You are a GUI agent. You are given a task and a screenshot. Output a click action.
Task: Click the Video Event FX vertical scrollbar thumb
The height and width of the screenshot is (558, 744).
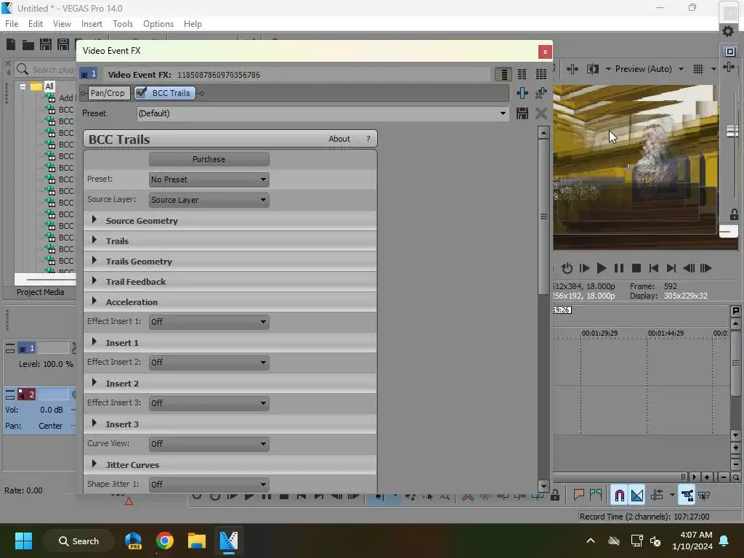point(543,217)
